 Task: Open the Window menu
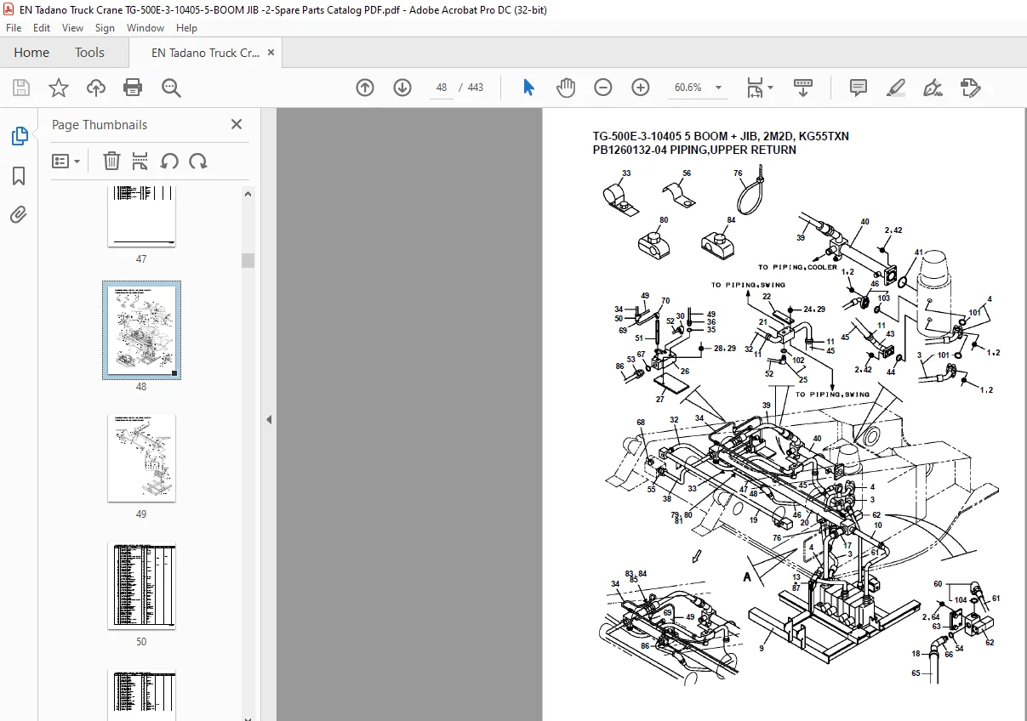point(145,28)
